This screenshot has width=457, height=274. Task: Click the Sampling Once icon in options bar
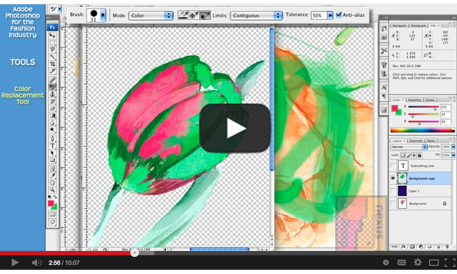pyautogui.click(x=194, y=15)
